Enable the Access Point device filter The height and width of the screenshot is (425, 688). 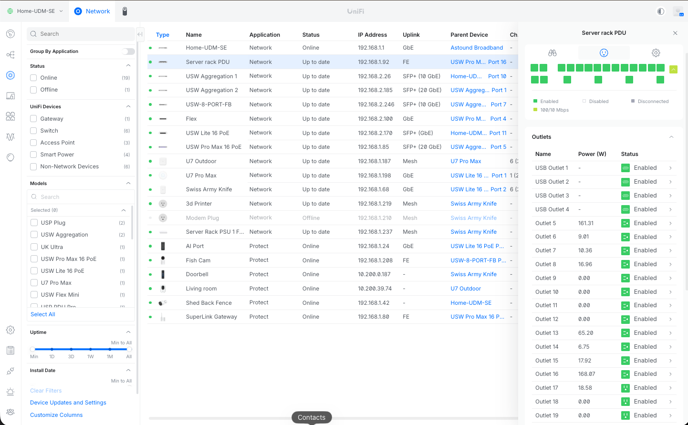pyautogui.click(x=34, y=143)
